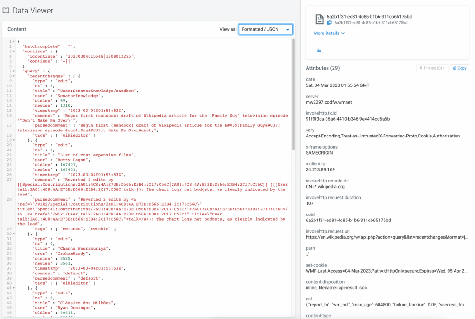This screenshot has height=319, width=475.
Task: Fold the "continue" object at line 3
Action: click(x=13, y=52)
